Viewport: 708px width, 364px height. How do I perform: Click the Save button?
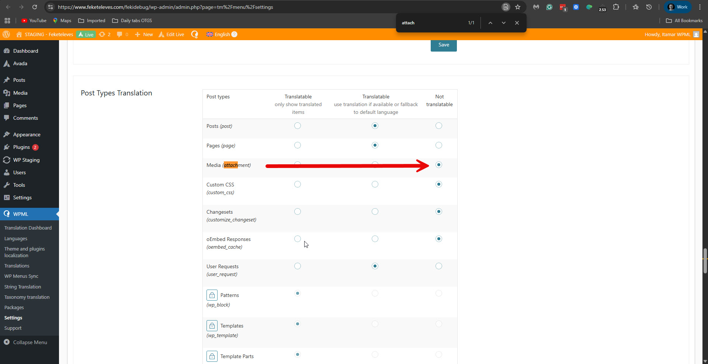[444, 45]
